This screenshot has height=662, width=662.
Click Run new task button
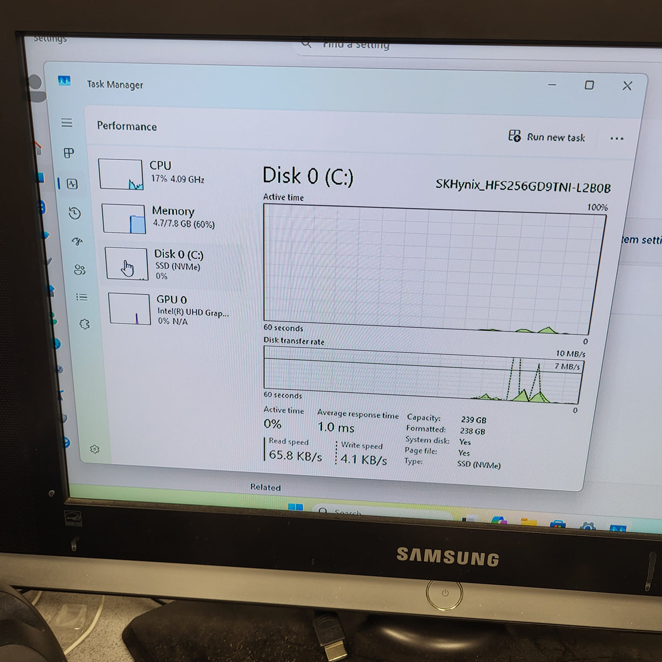click(547, 137)
